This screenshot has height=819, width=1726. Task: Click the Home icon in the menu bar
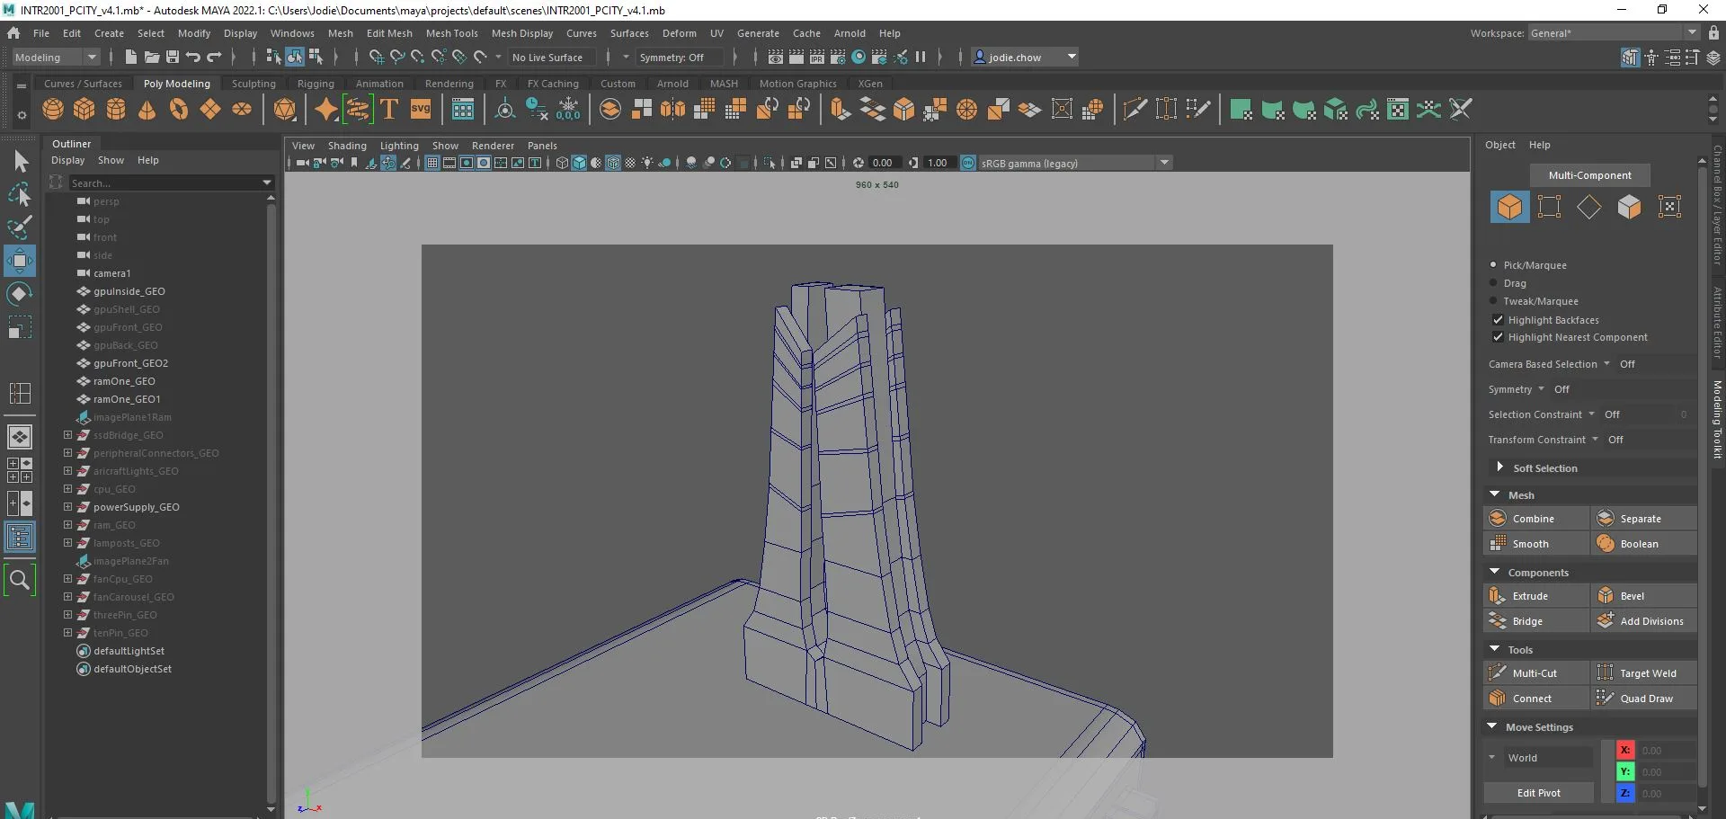click(x=13, y=33)
